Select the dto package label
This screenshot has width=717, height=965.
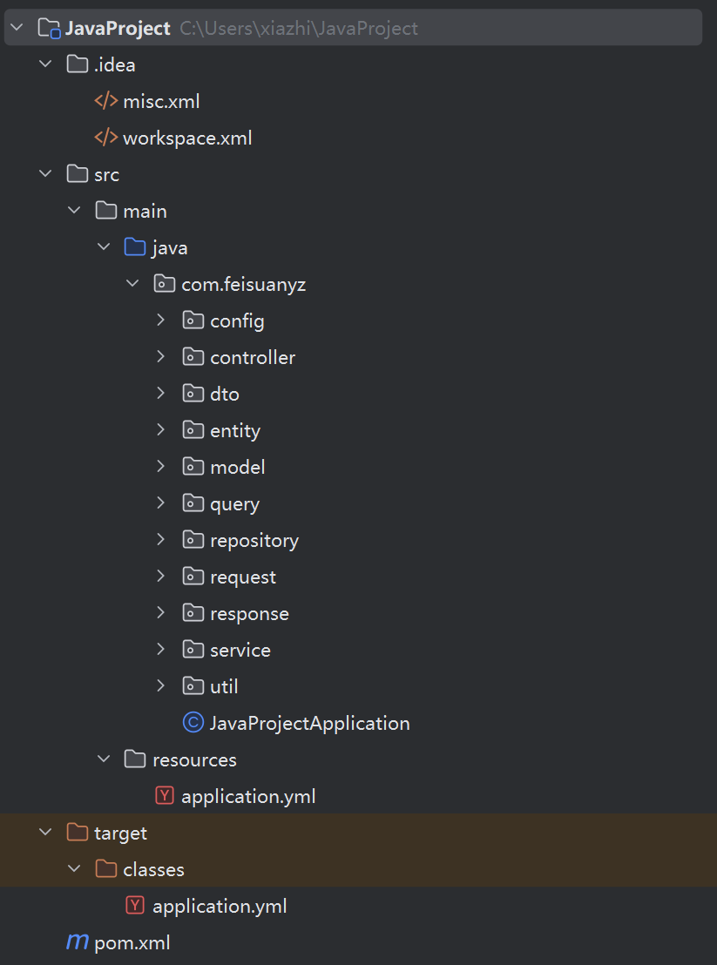(x=225, y=394)
